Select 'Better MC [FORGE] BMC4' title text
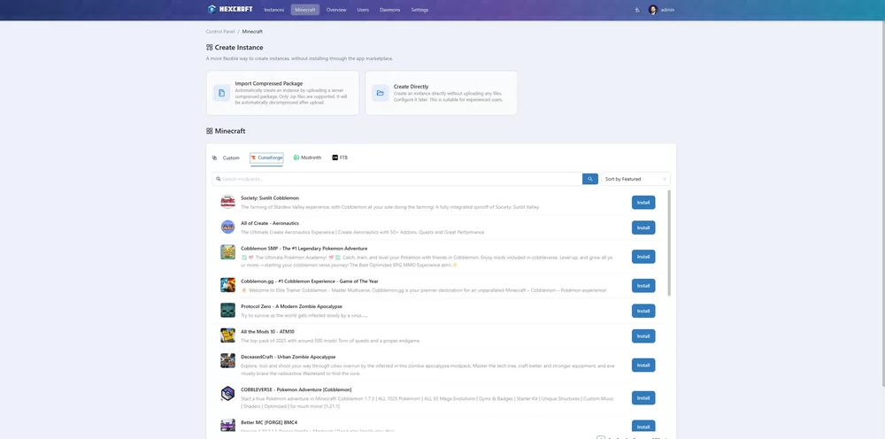The width and height of the screenshot is (885, 439). click(269, 422)
